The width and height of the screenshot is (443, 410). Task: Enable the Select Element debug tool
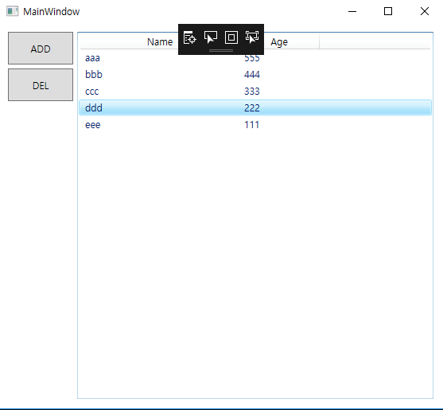point(211,37)
